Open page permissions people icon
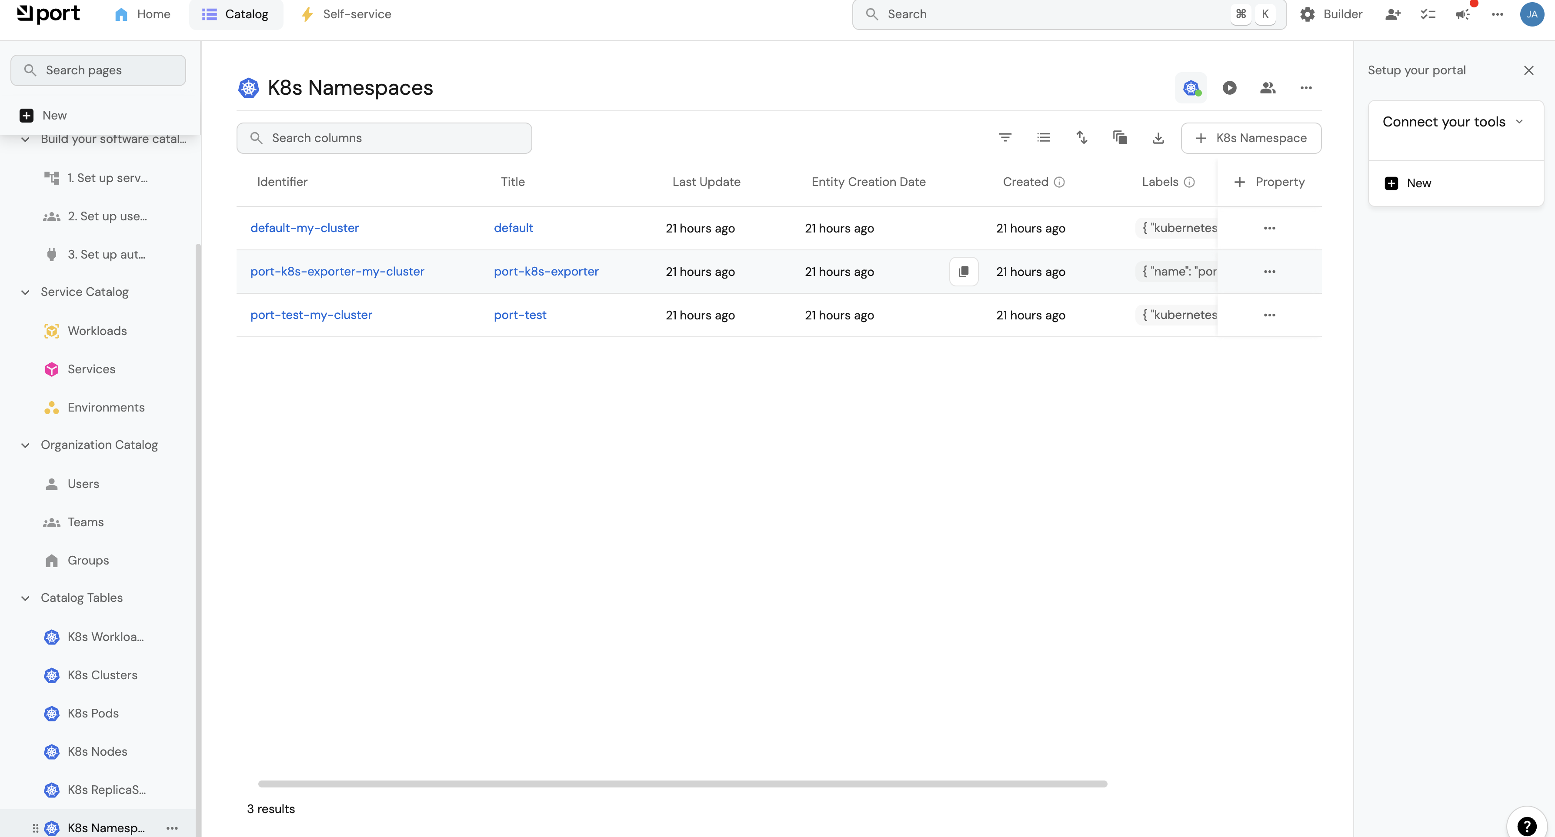The image size is (1555, 837). [x=1268, y=88]
